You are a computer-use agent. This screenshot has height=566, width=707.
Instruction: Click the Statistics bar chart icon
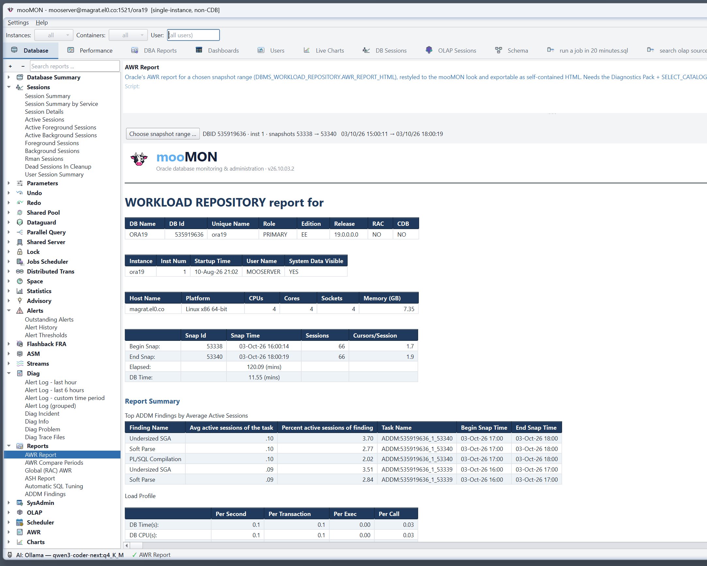coord(20,291)
